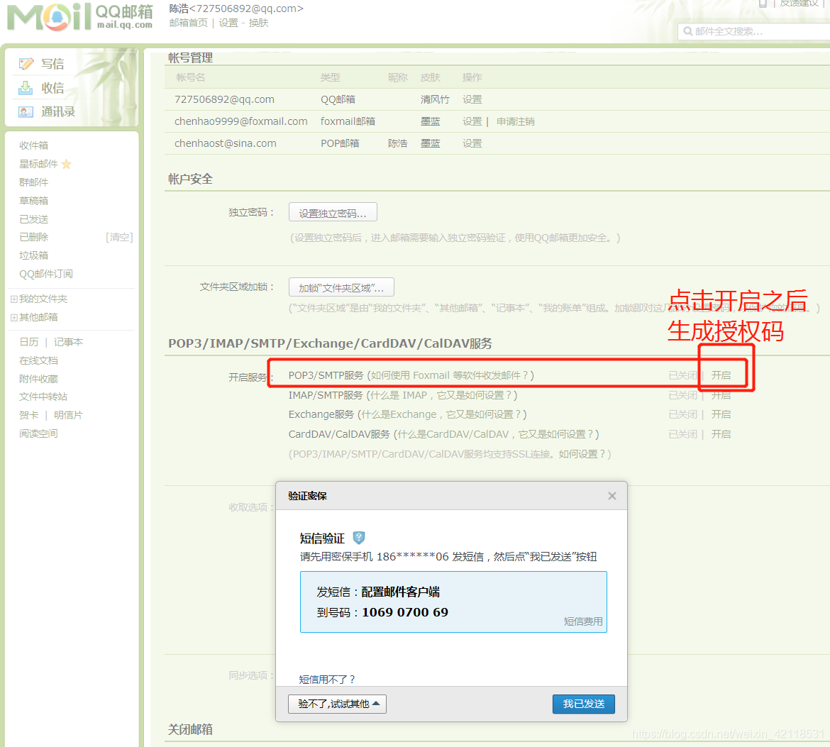Click the 我已发送 button
The width and height of the screenshot is (830, 747).
(x=583, y=704)
